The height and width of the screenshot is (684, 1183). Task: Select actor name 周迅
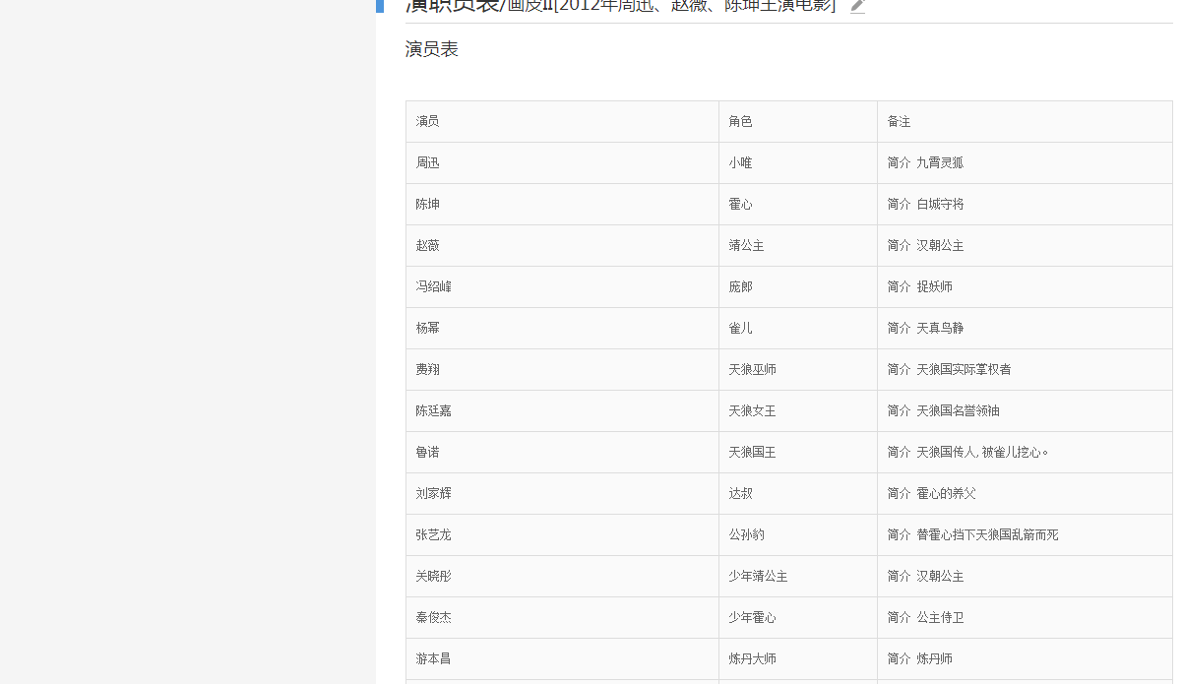coord(427,162)
